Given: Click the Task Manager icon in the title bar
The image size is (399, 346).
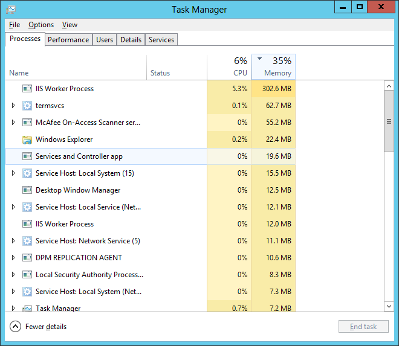Looking at the screenshot, I should point(11,10).
